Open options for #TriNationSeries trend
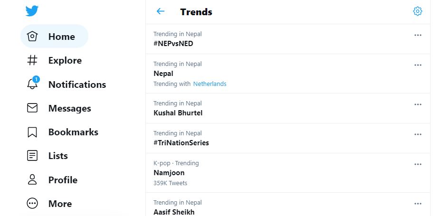 [418, 134]
